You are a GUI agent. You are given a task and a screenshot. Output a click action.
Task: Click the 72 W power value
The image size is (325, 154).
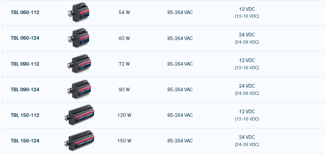pos(124,64)
